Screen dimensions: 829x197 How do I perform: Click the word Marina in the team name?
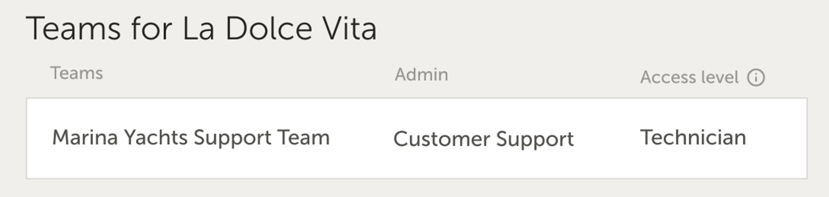click(x=85, y=137)
